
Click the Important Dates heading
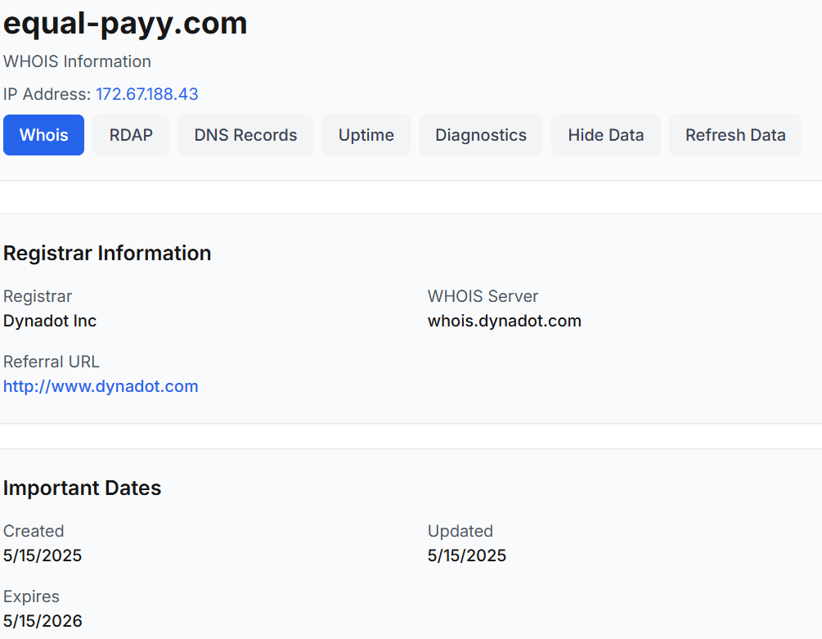pyautogui.click(x=82, y=488)
